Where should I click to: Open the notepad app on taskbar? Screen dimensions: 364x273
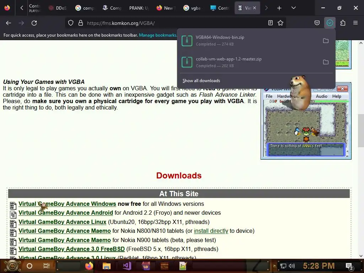[183, 266]
